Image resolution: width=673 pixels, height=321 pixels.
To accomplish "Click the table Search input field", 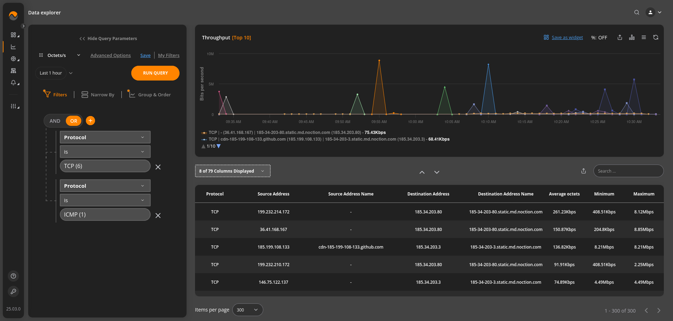I will [628, 171].
